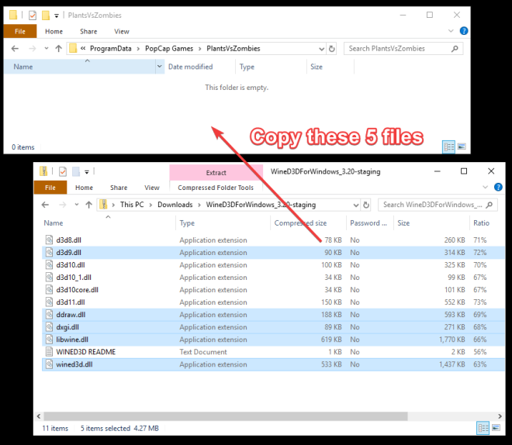This screenshot has width=512, height=445.
Task: Refresh the PlantsVsZombies folder address bar
Action: point(332,49)
